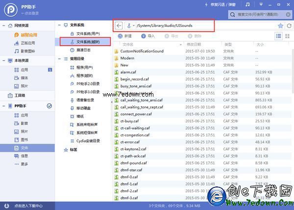The height and width of the screenshot is (210, 294).
Task: Open 语音备忘录 voice memos
Action: click(x=82, y=100)
